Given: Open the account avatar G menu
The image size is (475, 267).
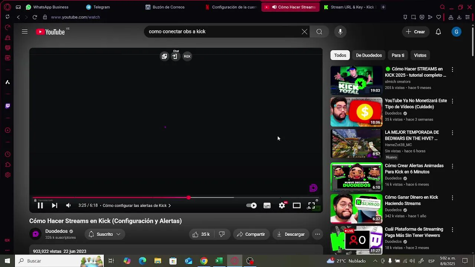Looking at the screenshot, I should click(x=456, y=32).
